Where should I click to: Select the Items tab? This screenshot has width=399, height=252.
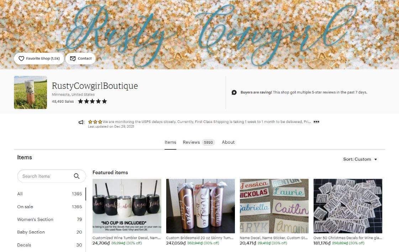(170, 142)
